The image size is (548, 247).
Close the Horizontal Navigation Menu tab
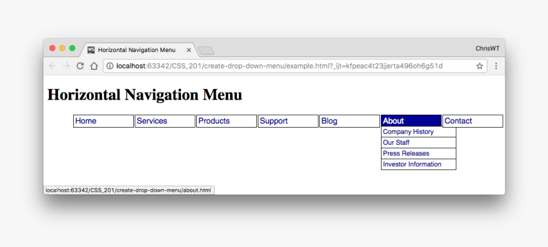click(189, 50)
